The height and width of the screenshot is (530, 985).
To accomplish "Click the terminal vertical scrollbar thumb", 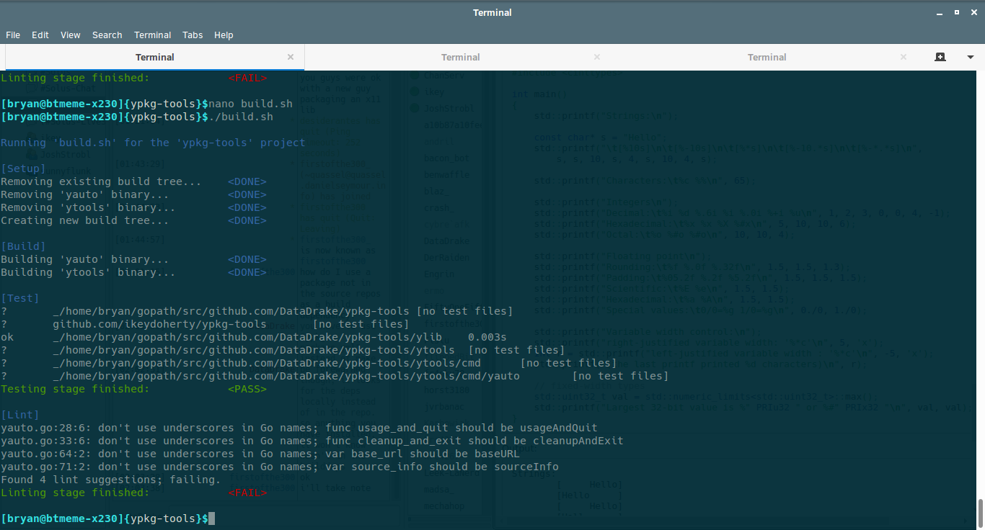I will tap(981, 513).
